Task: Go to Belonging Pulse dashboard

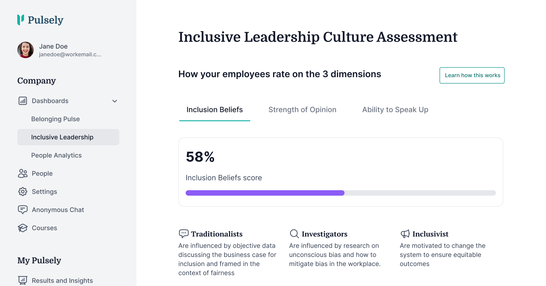Action: pyautogui.click(x=56, y=119)
